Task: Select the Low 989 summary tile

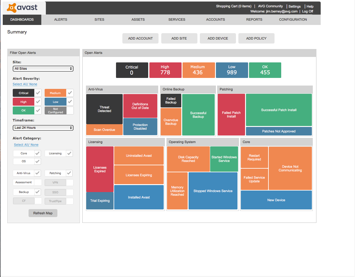Action: pos(232,70)
